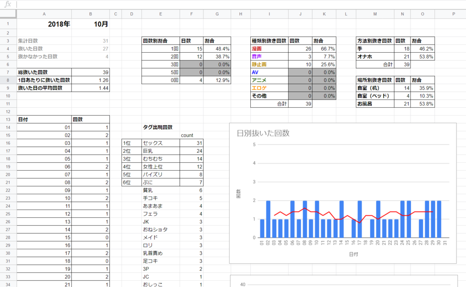Click row number 22 header
Viewport: 466px width, 287px height.
[8, 190]
